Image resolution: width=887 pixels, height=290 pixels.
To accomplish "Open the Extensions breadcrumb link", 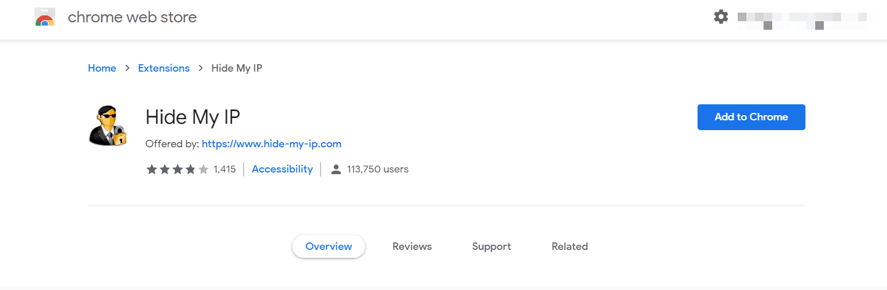I will click(x=164, y=68).
